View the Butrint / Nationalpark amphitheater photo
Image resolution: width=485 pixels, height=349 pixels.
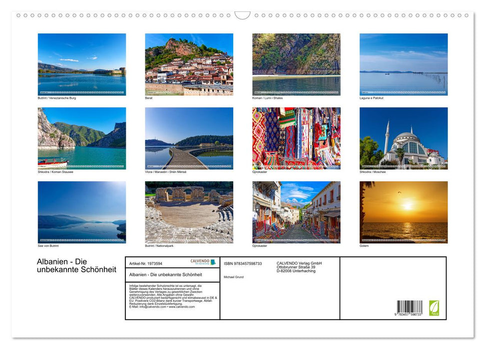pos(189,212)
